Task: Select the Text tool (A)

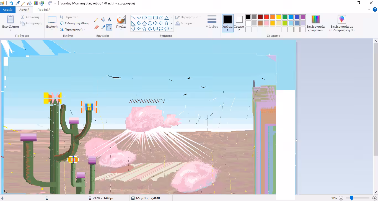Action: (109, 20)
